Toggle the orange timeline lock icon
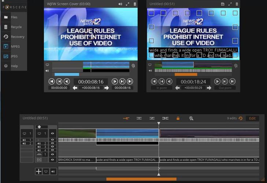 coord(178,118)
